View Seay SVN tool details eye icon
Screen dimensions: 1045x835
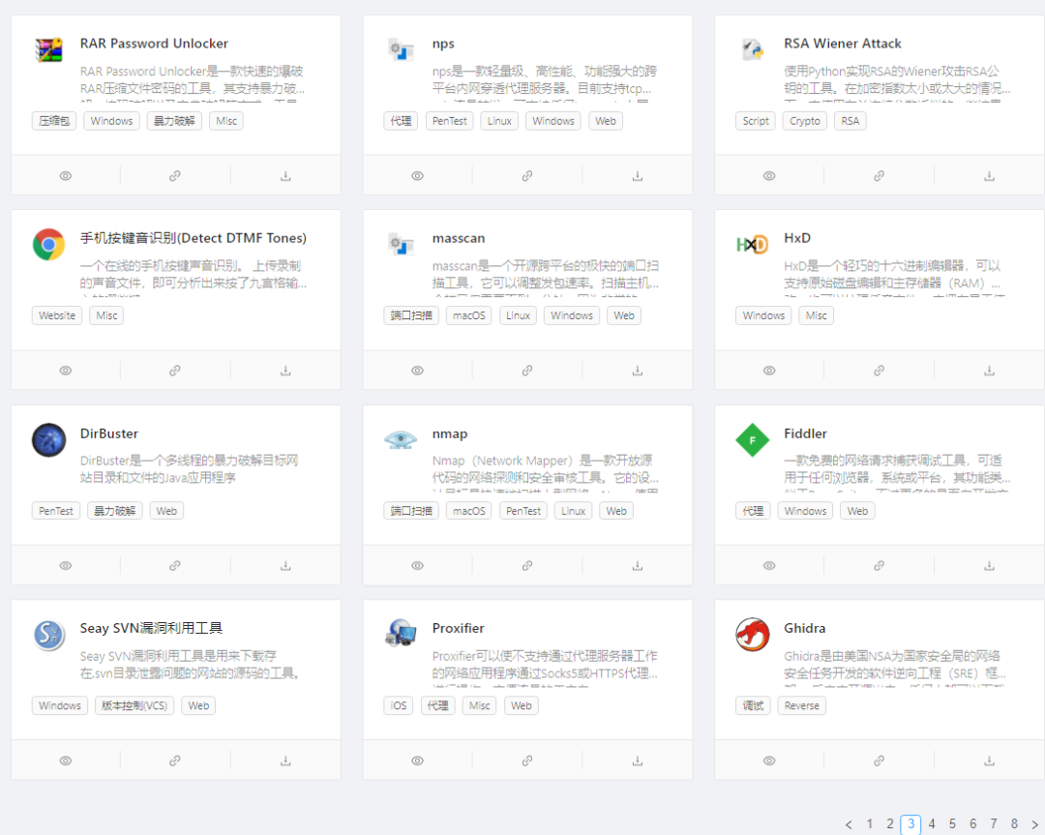(x=66, y=760)
